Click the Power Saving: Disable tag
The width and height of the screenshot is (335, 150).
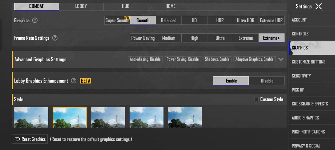[183, 59]
